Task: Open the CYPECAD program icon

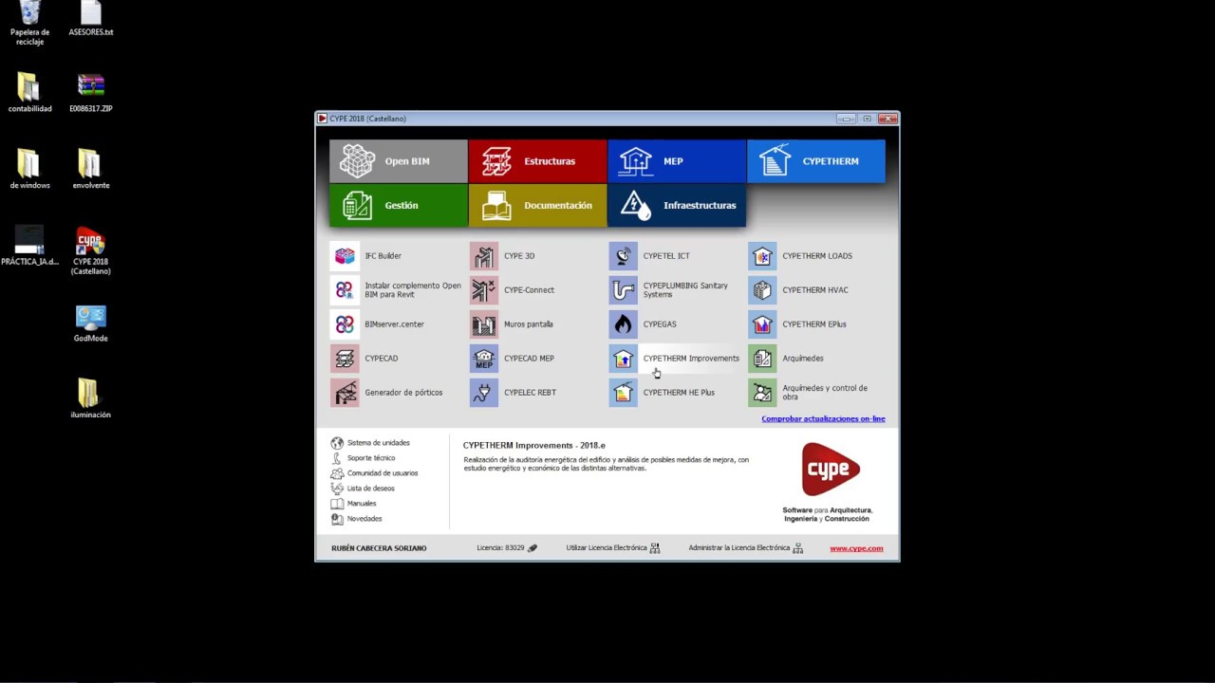Action: coord(345,359)
